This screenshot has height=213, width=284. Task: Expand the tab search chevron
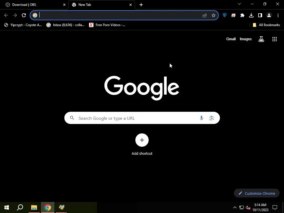tap(239, 4)
